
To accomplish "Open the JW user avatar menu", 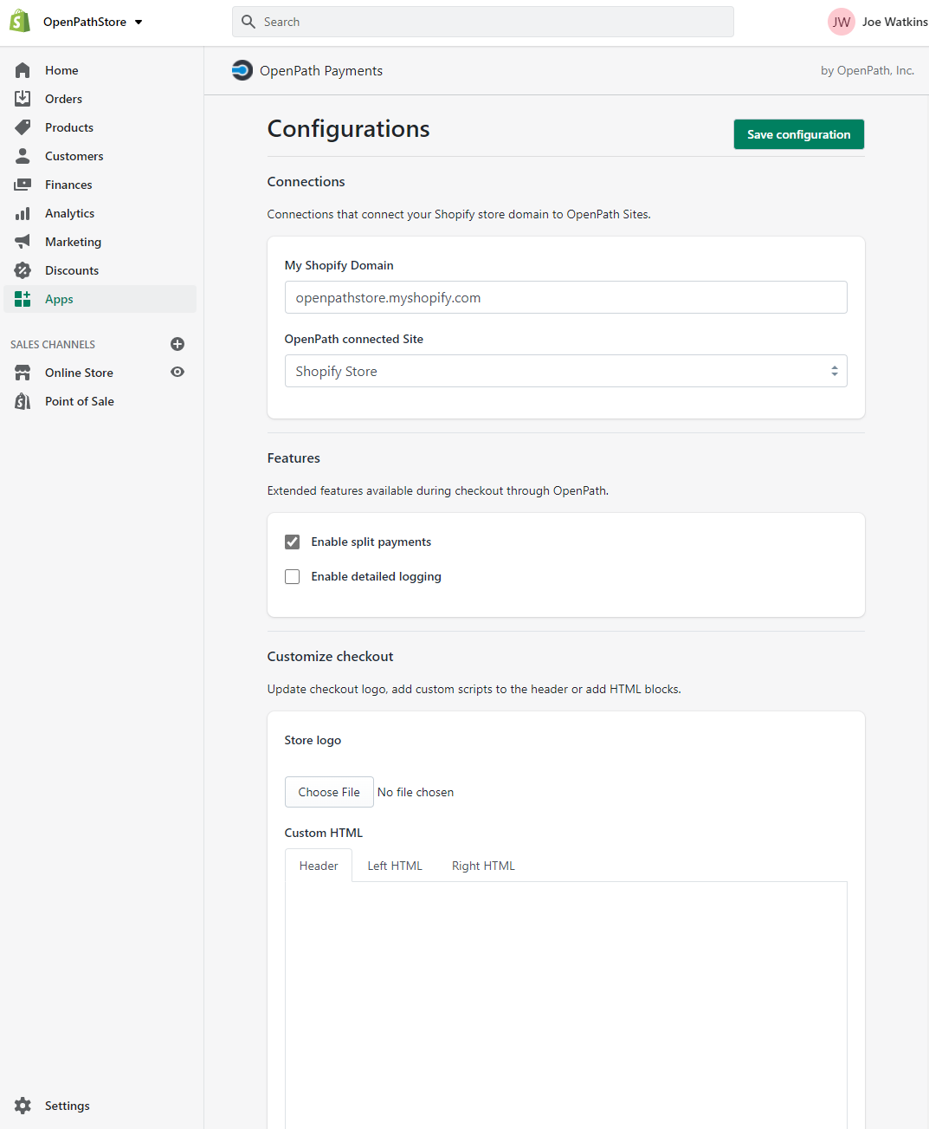I will pyautogui.click(x=842, y=22).
